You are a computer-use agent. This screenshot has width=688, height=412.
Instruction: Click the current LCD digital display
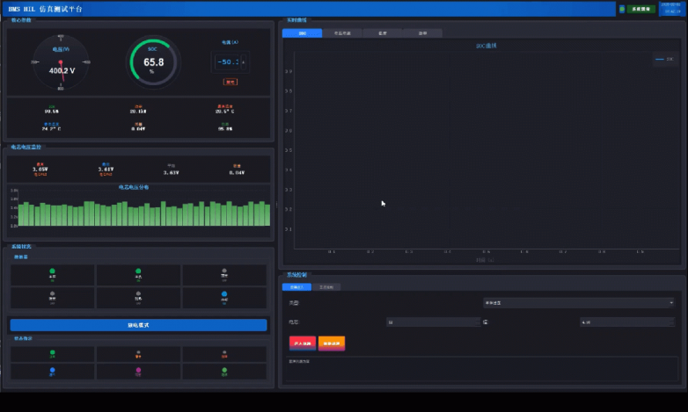tap(230, 62)
